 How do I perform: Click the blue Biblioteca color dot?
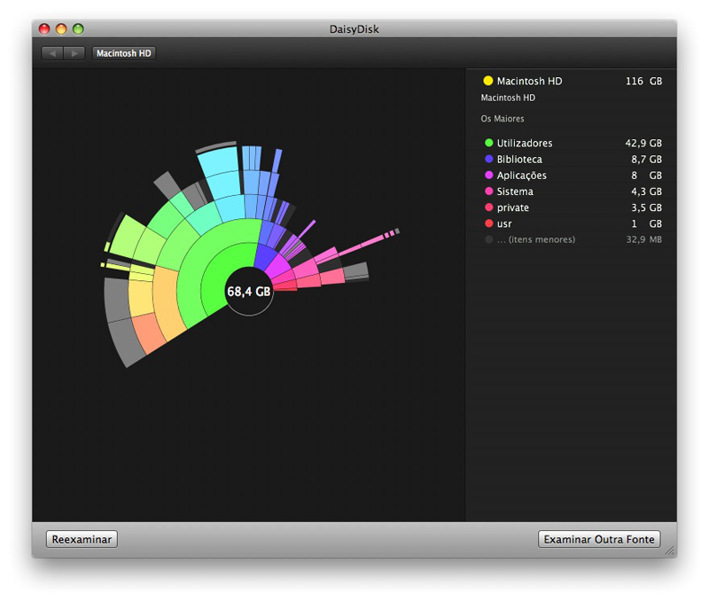[x=489, y=160]
